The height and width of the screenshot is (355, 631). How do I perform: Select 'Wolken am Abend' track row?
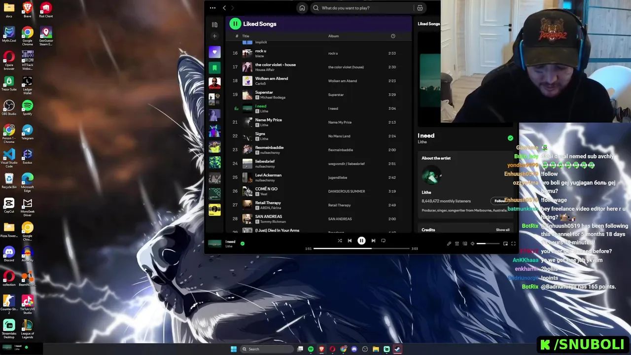(318, 81)
